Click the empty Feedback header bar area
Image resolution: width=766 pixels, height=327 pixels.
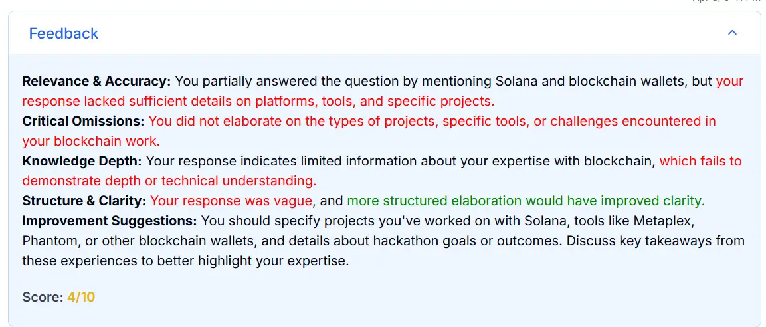pos(399,33)
